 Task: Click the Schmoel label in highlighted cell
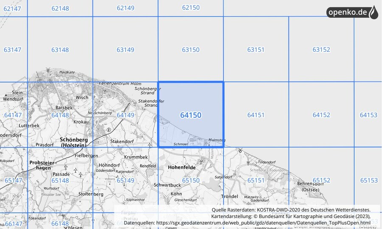point(180,144)
